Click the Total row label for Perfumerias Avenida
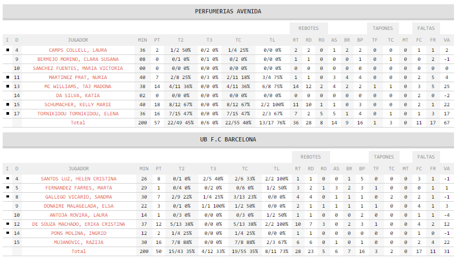This screenshot has width=462, height=261. coord(78,123)
